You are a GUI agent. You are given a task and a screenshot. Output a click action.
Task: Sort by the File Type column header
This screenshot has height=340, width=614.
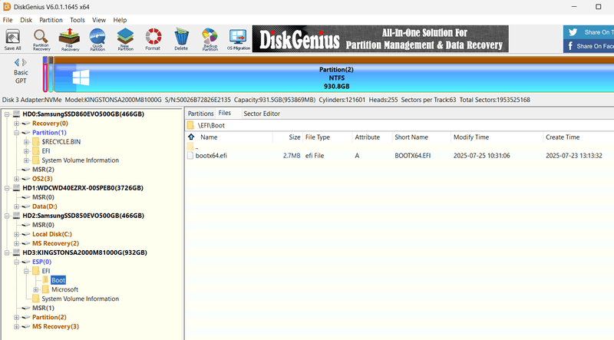[x=318, y=137]
